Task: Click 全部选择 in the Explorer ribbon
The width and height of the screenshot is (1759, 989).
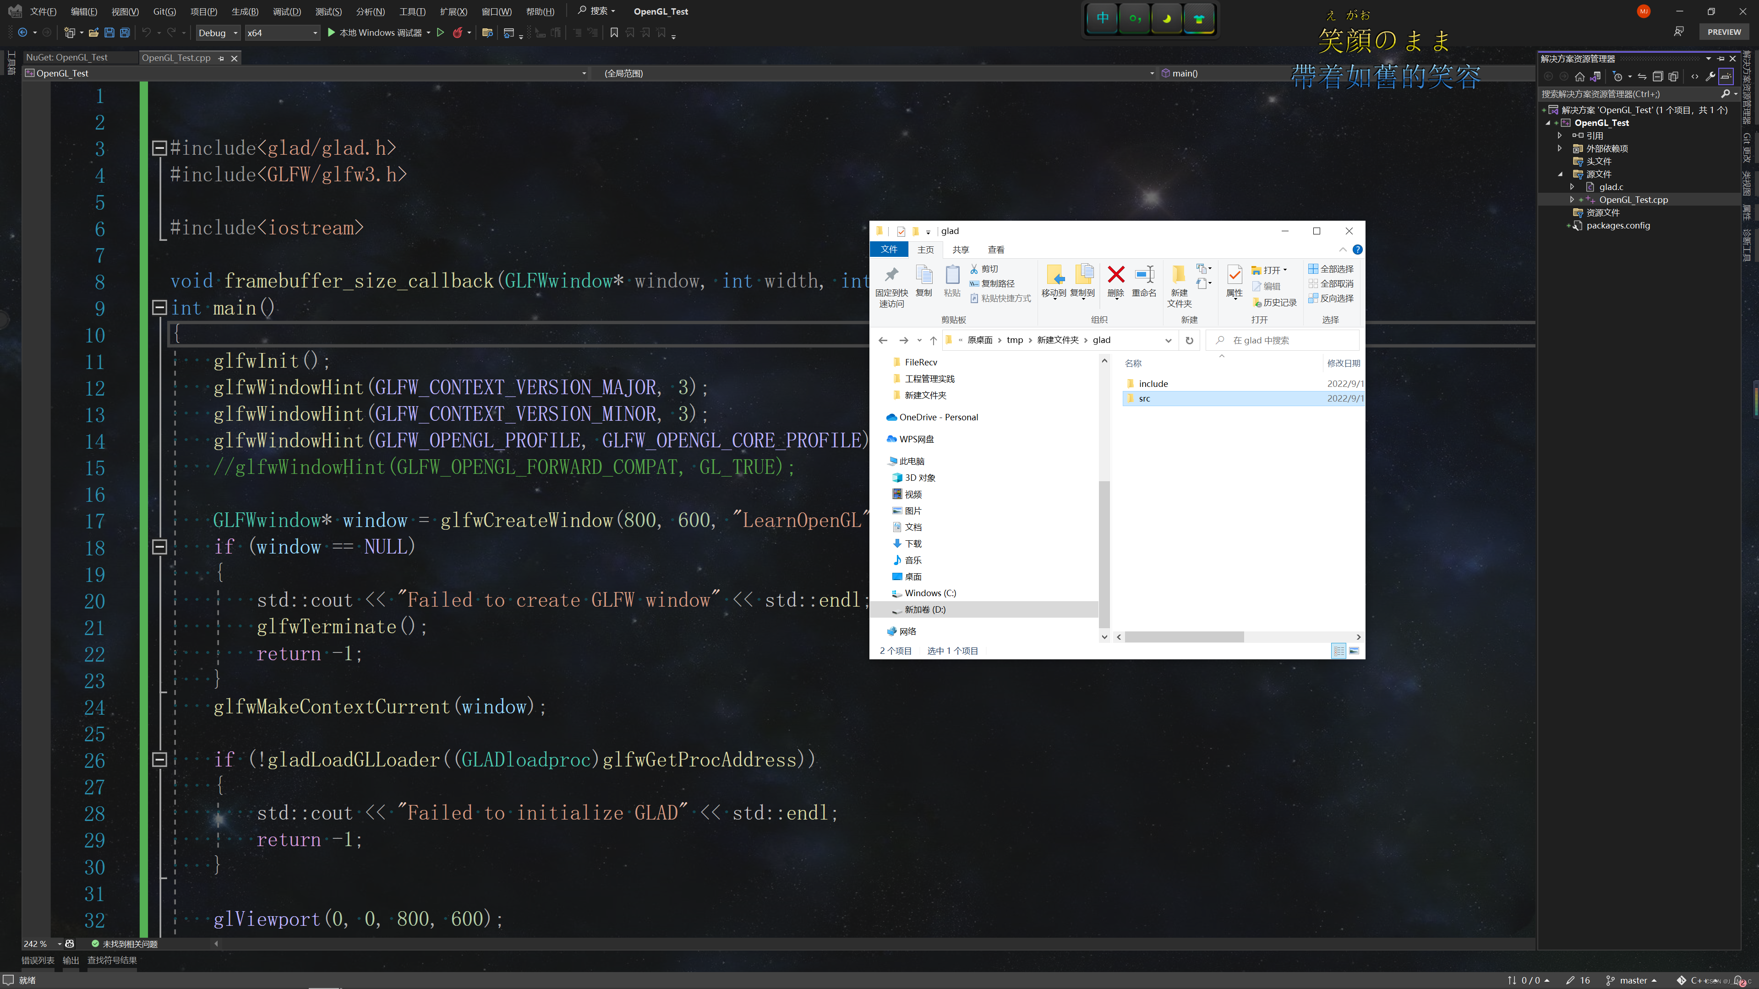Action: pyautogui.click(x=1331, y=269)
